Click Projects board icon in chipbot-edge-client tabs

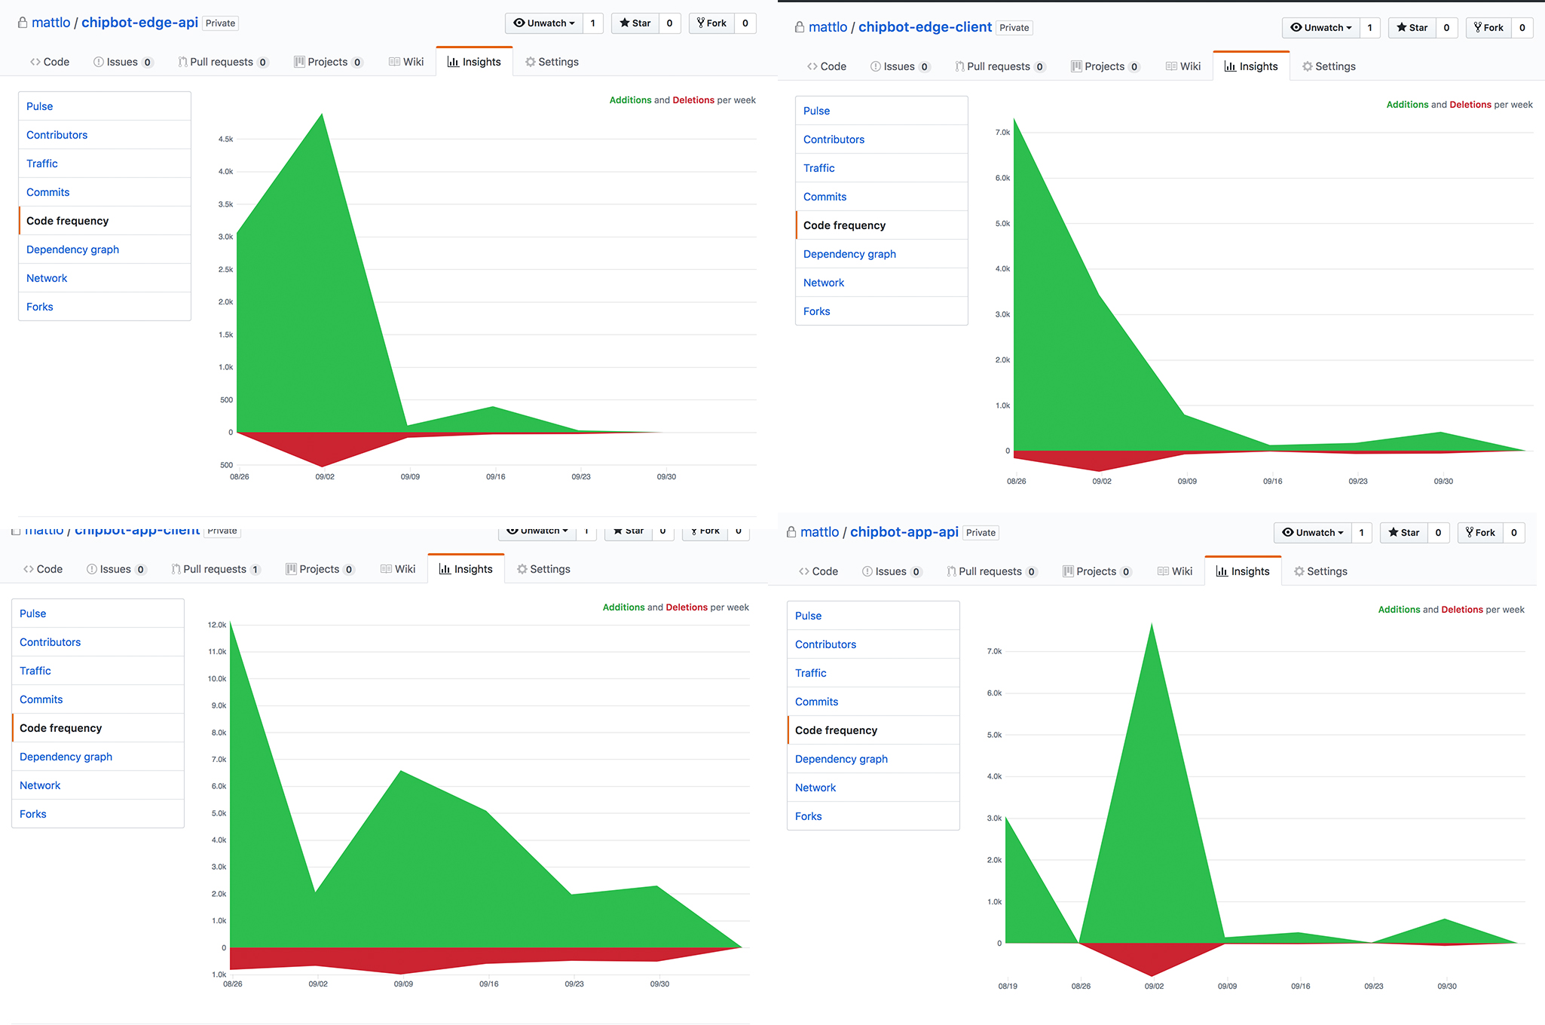(1076, 66)
